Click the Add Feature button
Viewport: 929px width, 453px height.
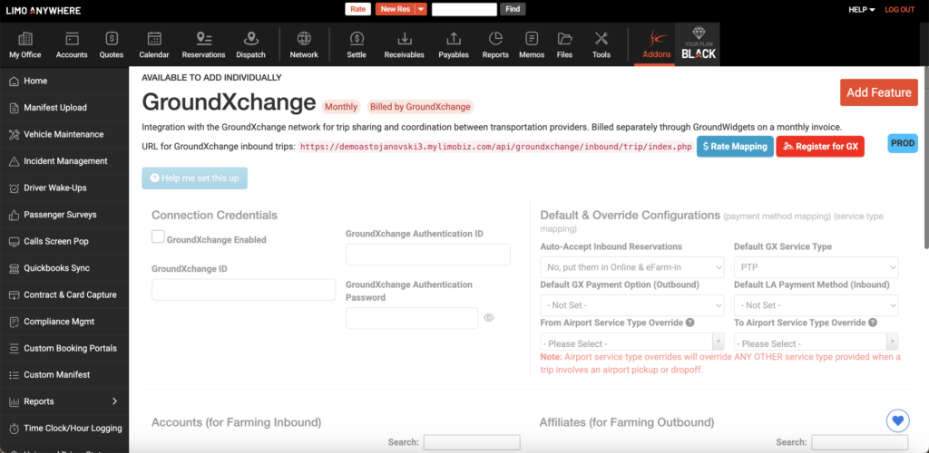[878, 92]
